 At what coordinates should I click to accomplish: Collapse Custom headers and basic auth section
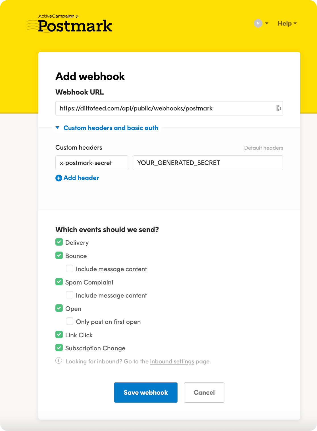tap(111, 128)
